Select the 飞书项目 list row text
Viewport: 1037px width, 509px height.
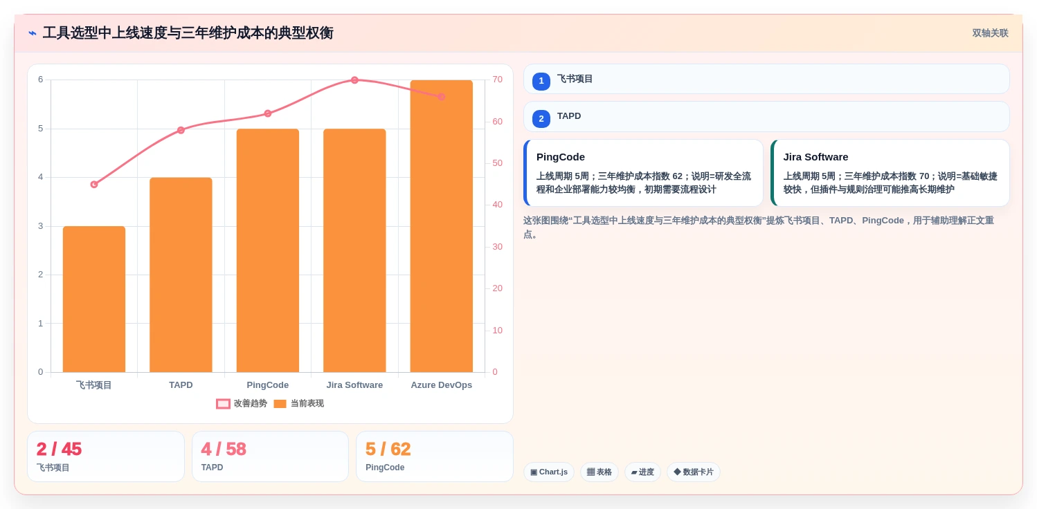pos(575,79)
